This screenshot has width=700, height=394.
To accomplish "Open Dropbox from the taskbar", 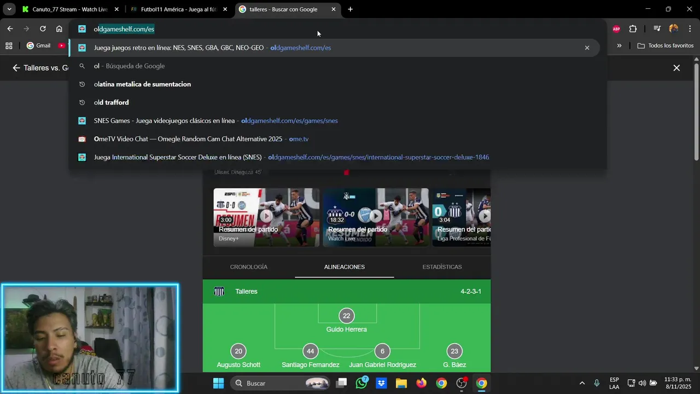I will (x=381, y=383).
